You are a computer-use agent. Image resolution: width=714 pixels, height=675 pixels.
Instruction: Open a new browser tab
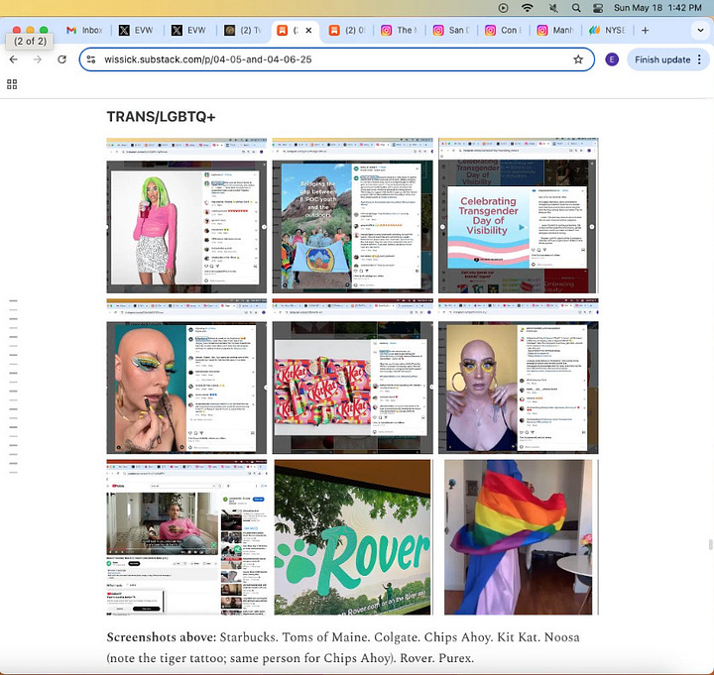click(x=645, y=31)
